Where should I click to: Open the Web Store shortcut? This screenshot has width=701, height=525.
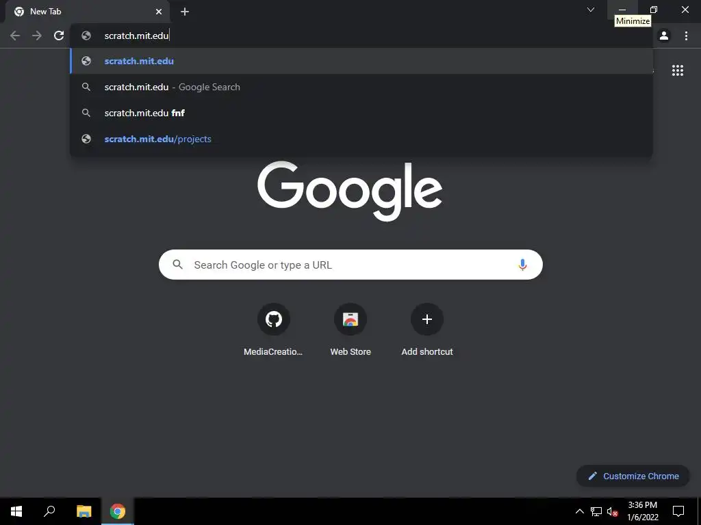(x=350, y=330)
